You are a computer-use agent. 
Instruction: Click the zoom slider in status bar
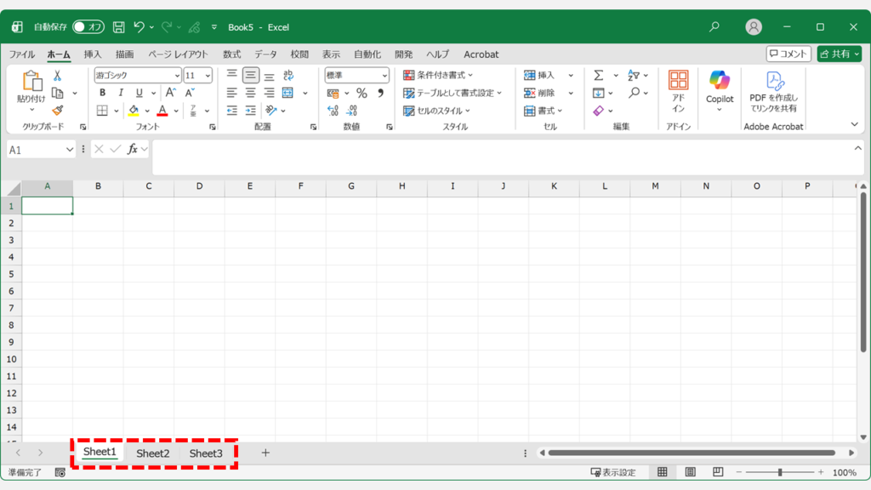point(780,472)
